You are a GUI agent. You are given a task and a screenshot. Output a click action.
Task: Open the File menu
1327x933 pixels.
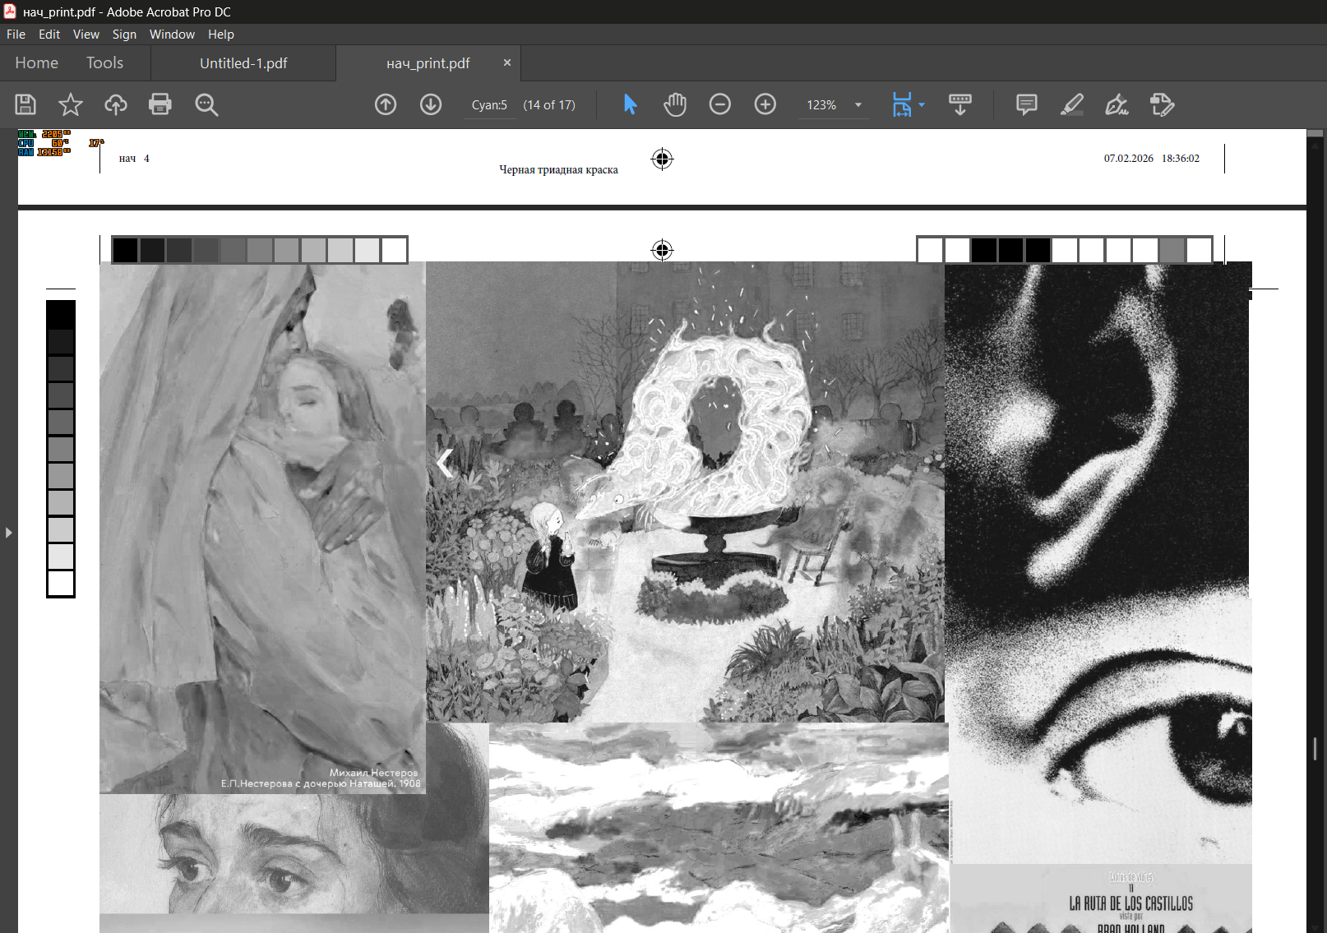click(x=16, y=35)
